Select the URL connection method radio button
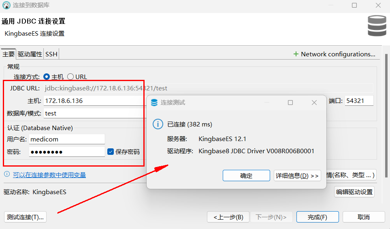The image size is (390, 229). point(70,77)
